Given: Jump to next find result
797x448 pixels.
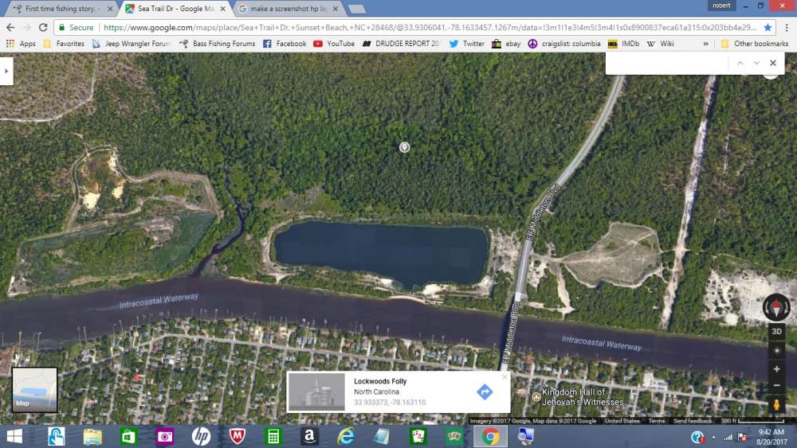Looking at the screenshot, I should [756, 63].
